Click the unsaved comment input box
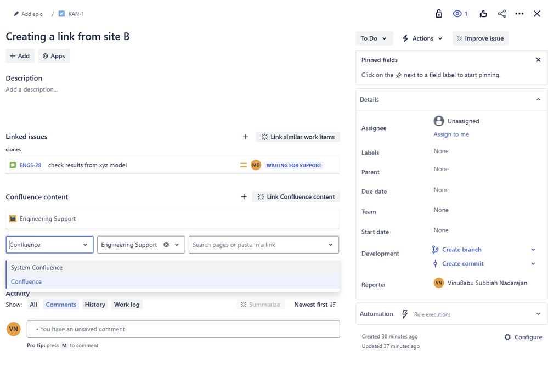 (x=183, y=329)
